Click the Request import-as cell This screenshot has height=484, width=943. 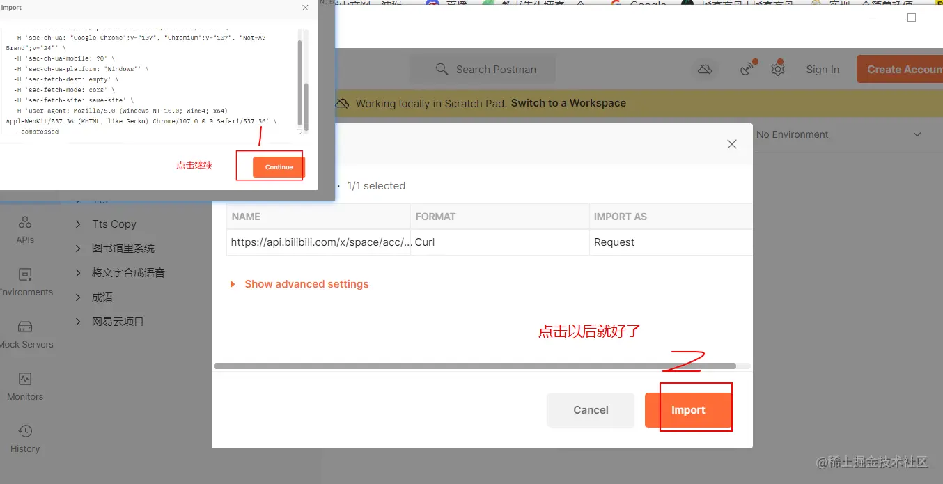click(671, 242)
